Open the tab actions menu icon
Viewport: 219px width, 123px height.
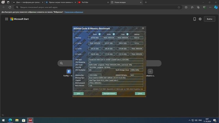click(x=8, y=2)
